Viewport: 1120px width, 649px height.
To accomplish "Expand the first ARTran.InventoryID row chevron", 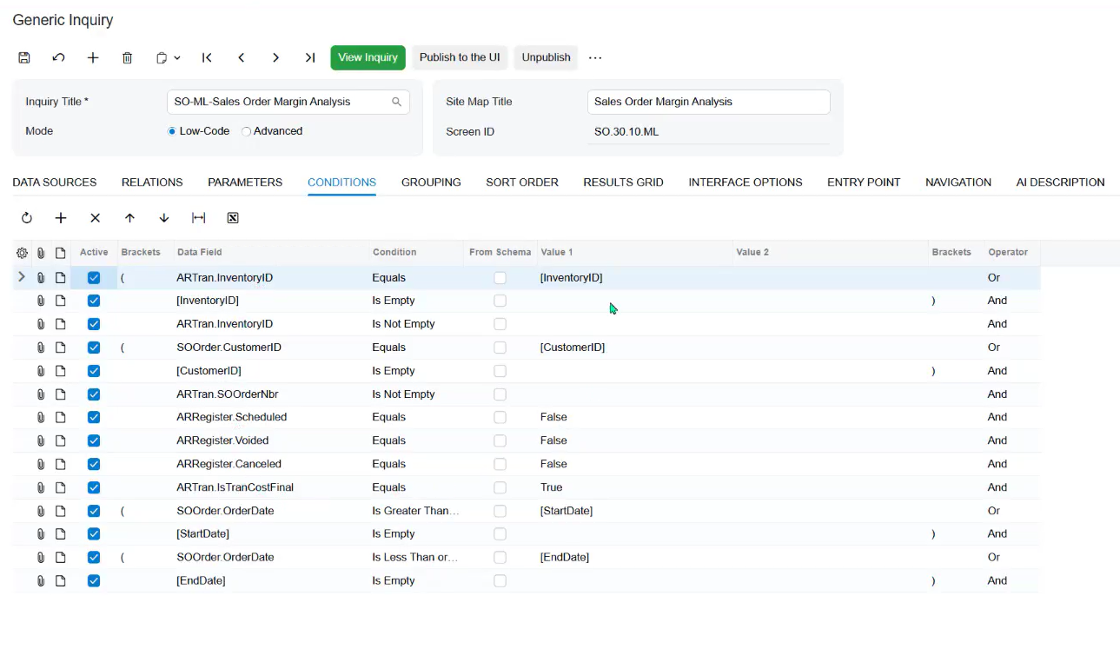I will click(22, 277).
